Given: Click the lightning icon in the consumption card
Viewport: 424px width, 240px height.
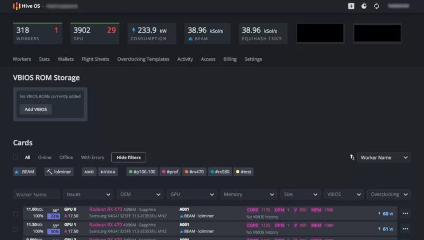Looking at the screenshot, I should coord(134,30).
